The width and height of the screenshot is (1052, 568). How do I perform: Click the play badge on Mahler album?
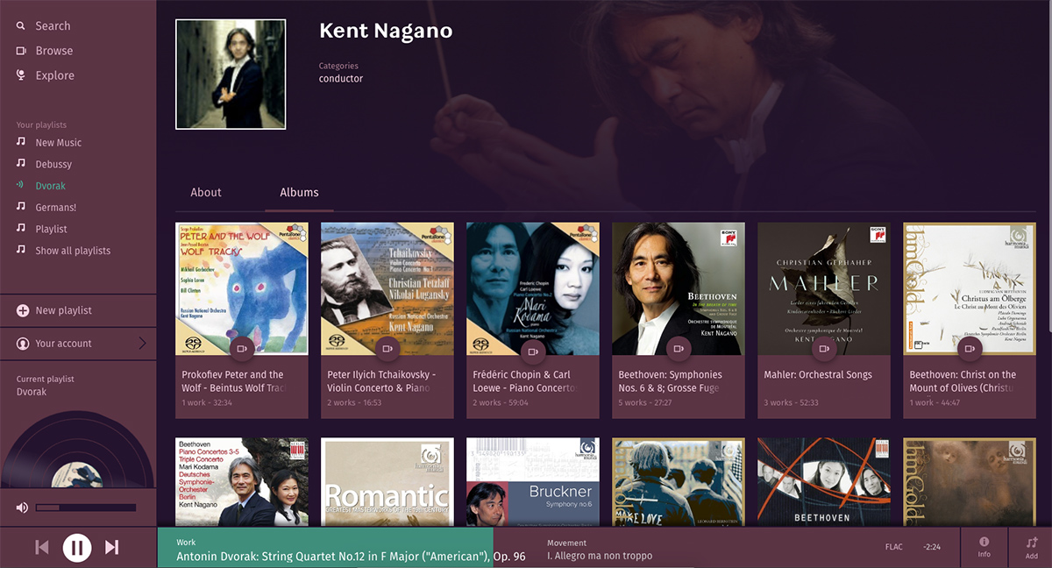click(823, 348)
